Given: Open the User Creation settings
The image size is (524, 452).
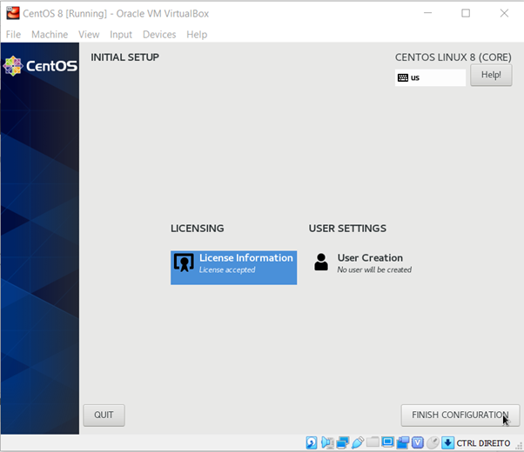Looking at the screenshot, I should tap(369, 263).
